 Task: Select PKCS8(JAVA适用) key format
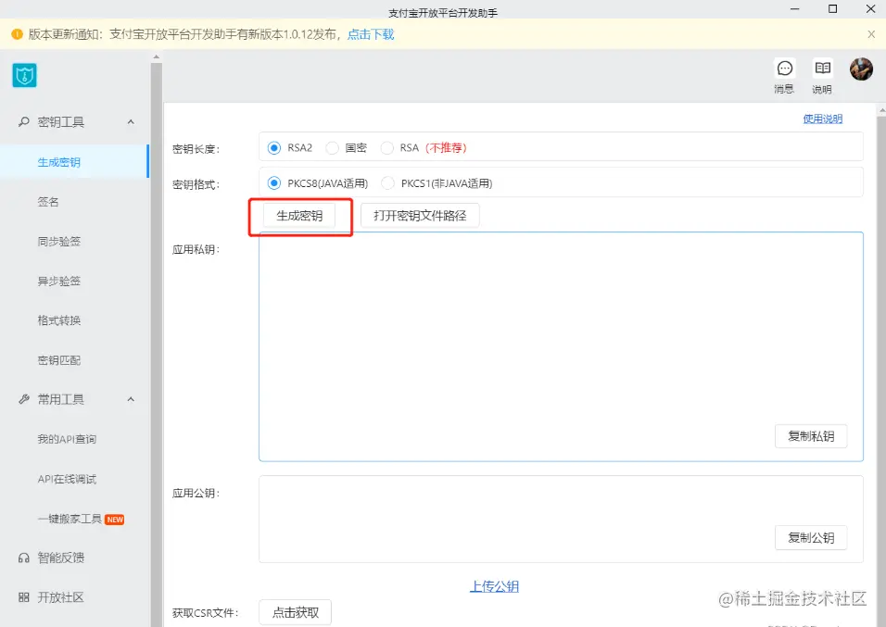pyautogui.click(x=274, y=183)
